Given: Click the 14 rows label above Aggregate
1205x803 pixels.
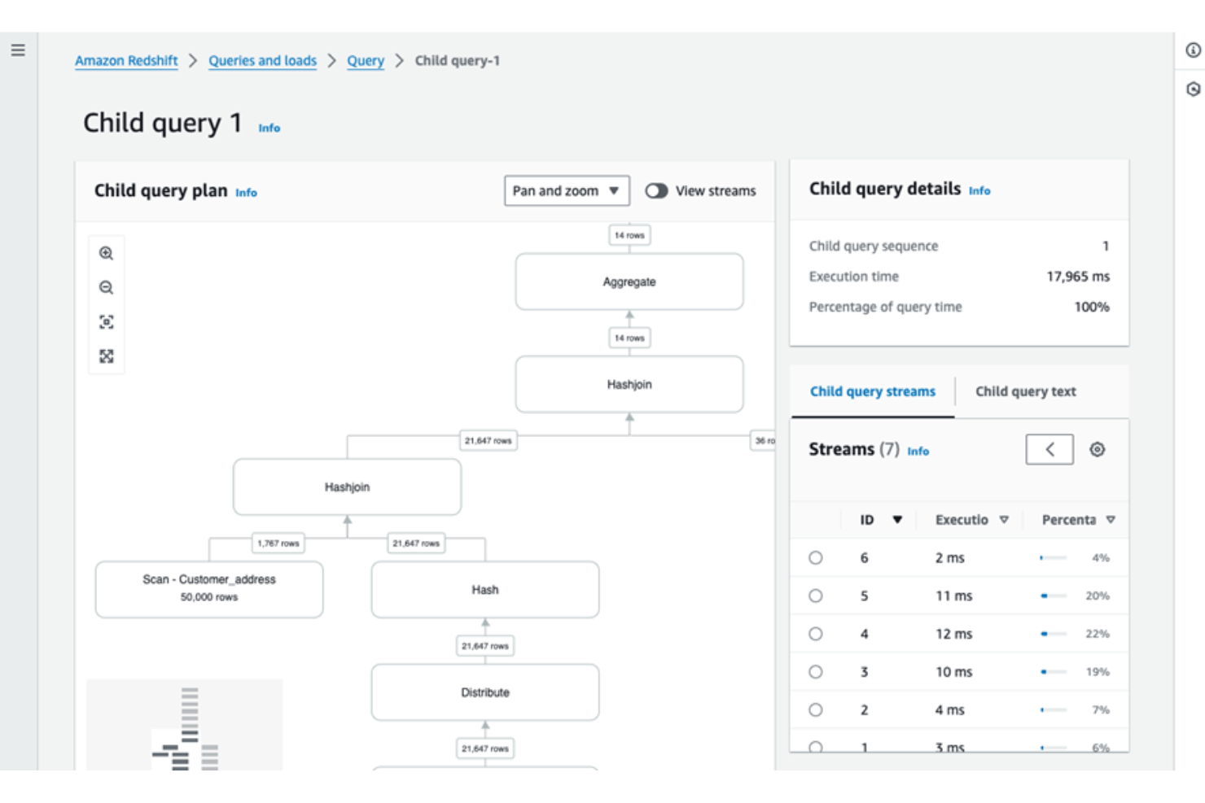Looking at the screenshot, I should click(629, 235).
